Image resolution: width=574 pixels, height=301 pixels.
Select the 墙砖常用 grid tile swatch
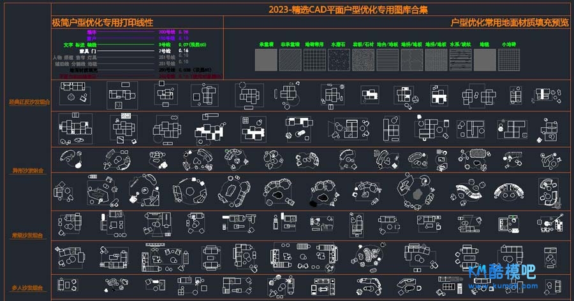tap(315, 60)
